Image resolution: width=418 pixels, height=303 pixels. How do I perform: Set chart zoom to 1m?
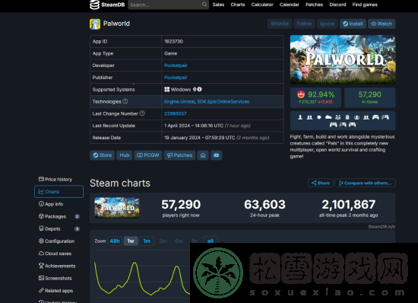pos(147,241)
